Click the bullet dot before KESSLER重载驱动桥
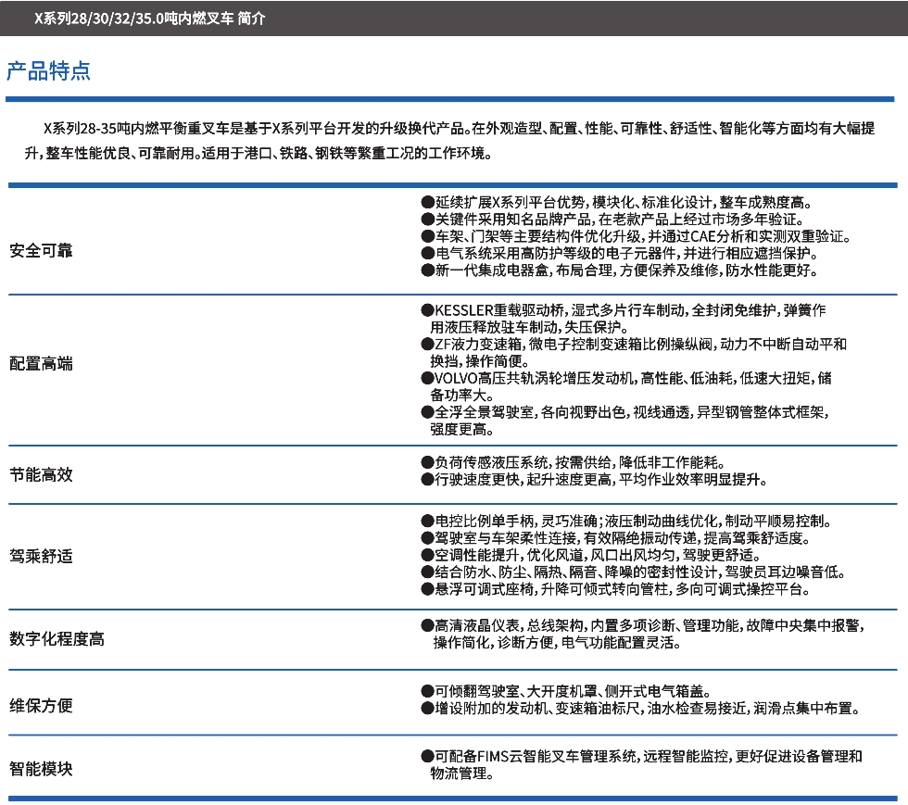 click(427, 310)
